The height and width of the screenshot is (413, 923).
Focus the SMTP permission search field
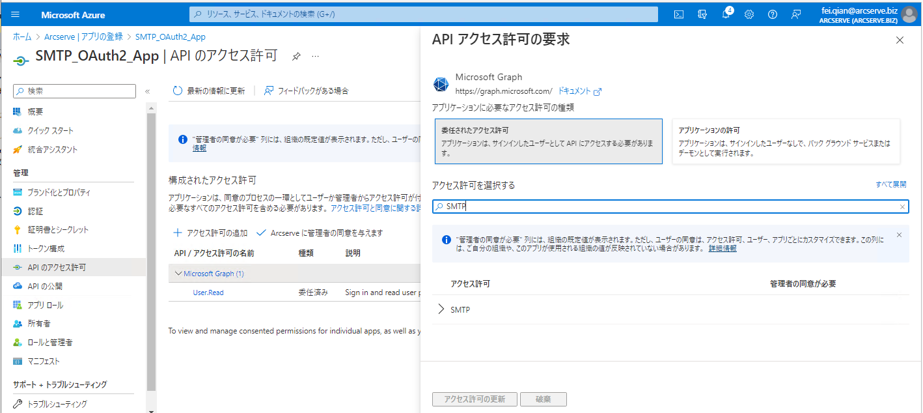670,206
